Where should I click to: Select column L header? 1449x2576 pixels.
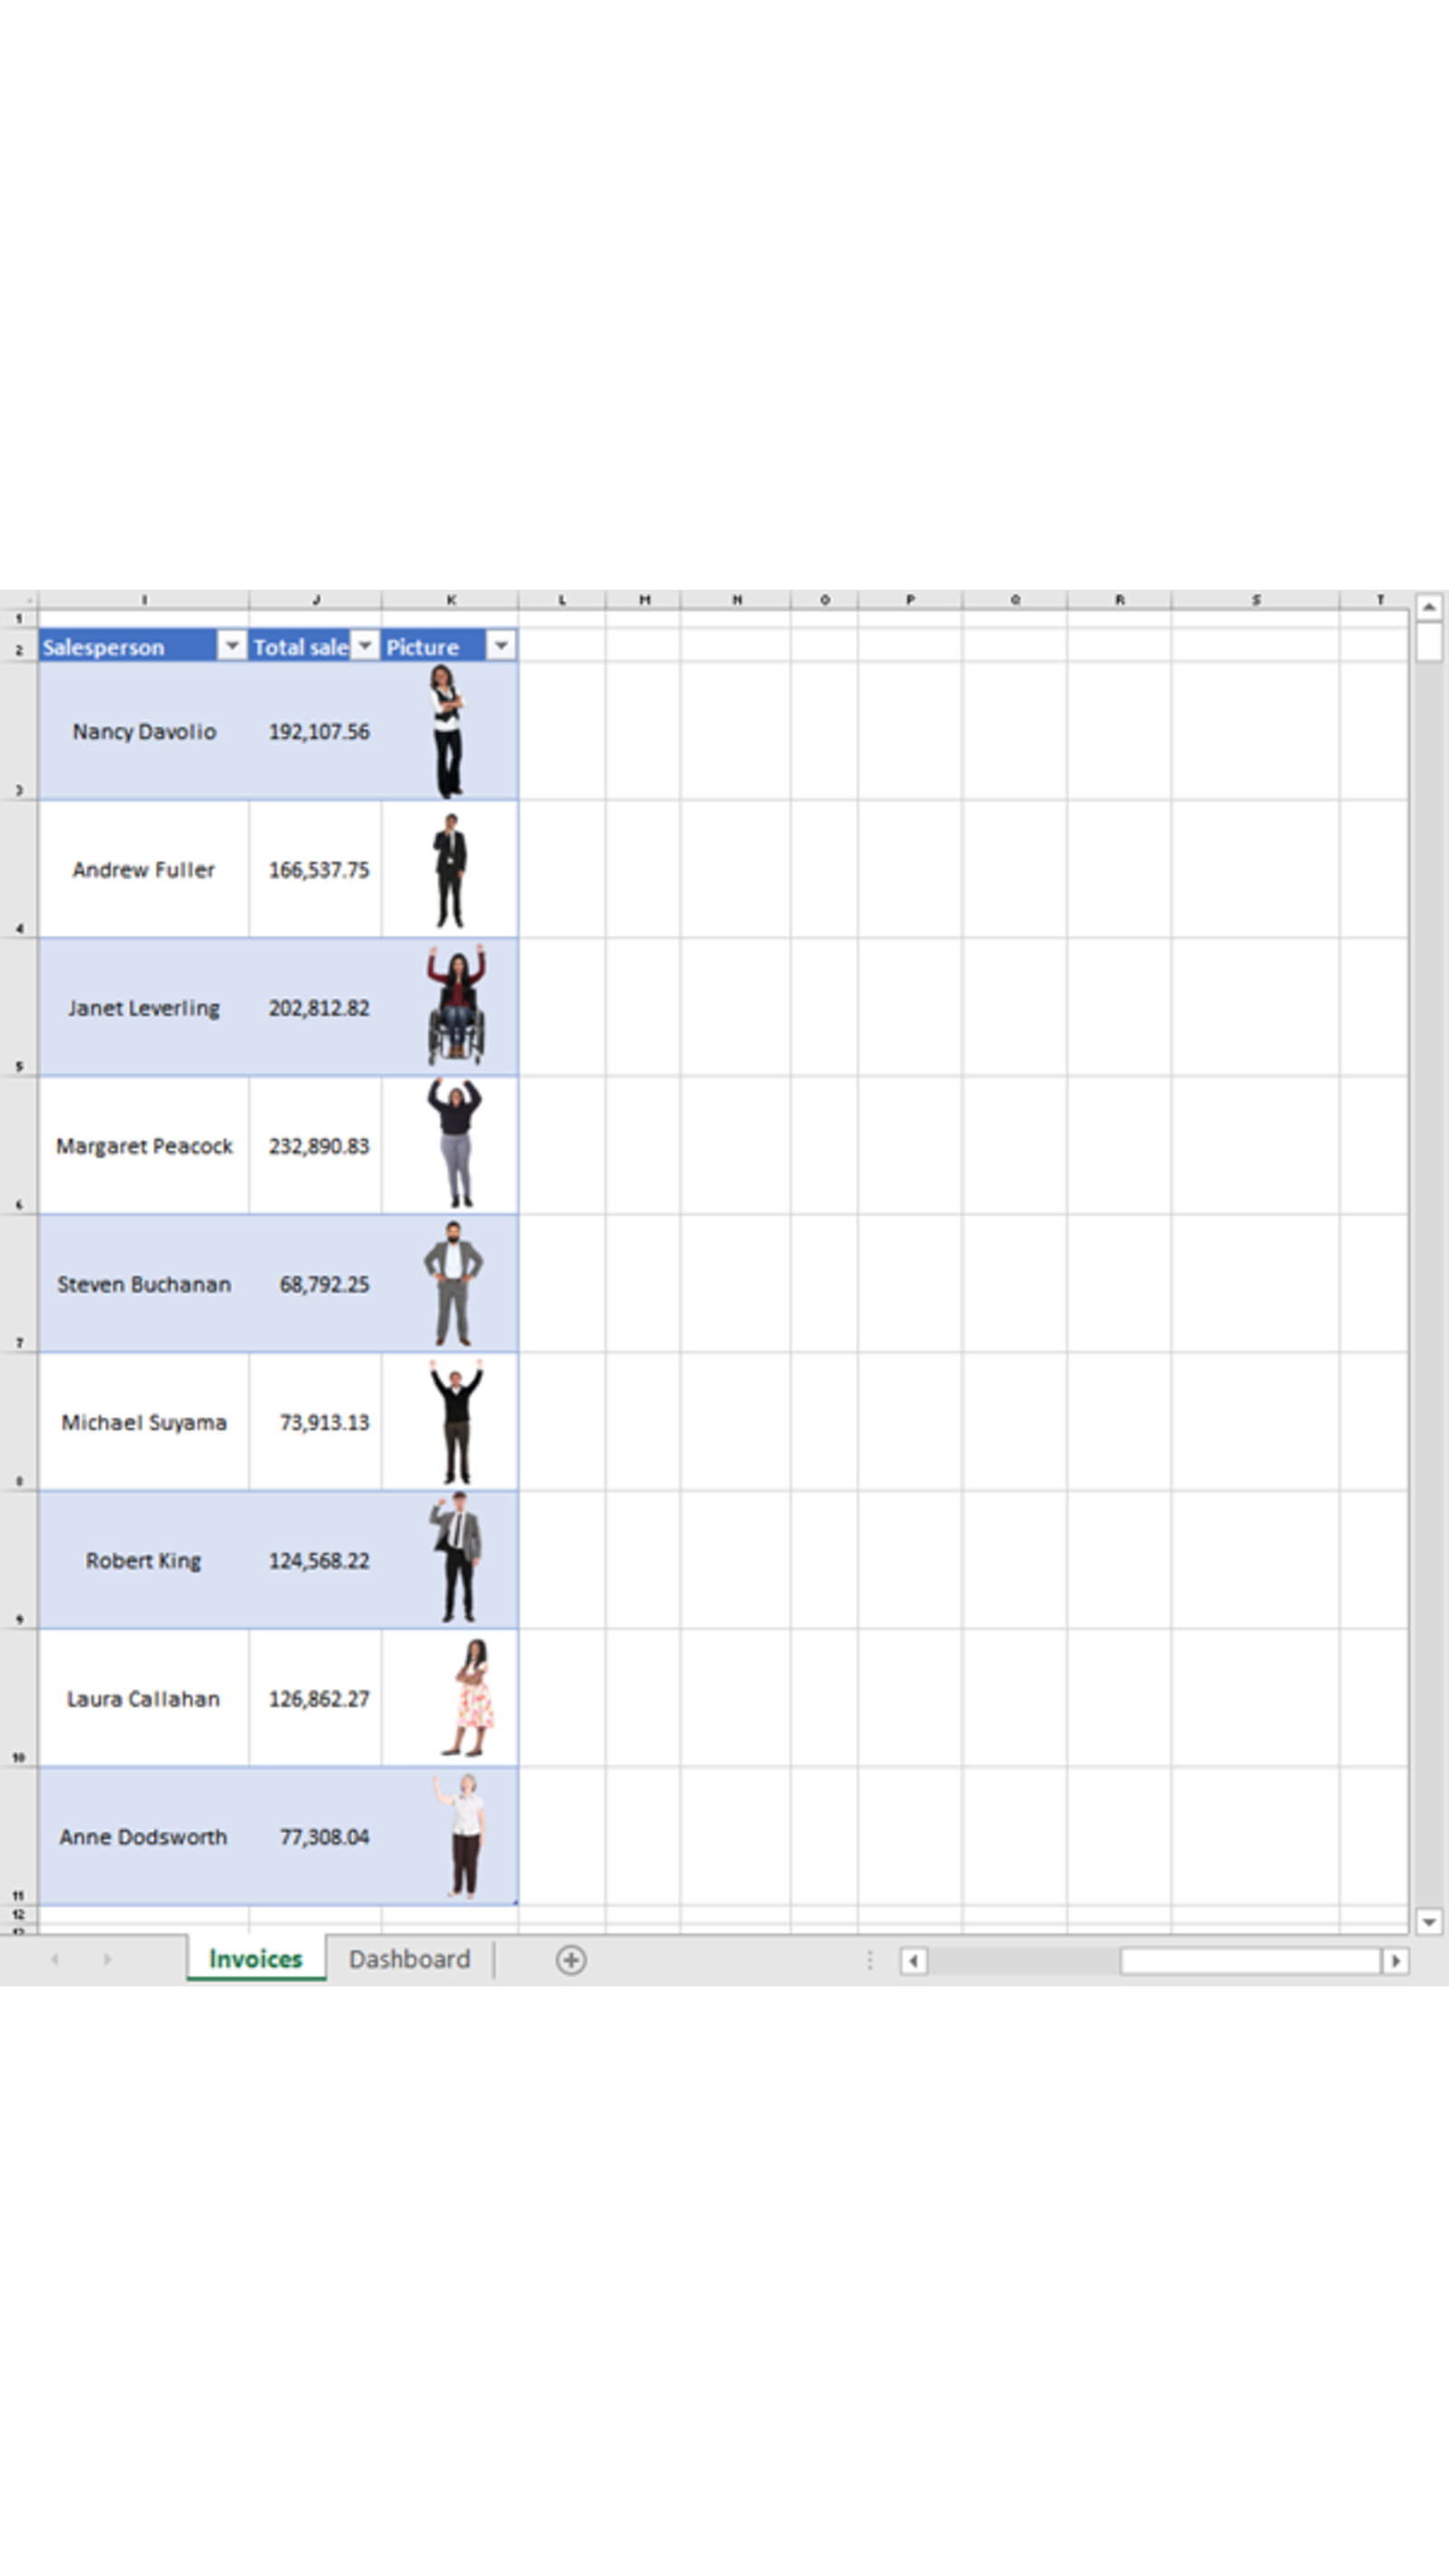562,600
